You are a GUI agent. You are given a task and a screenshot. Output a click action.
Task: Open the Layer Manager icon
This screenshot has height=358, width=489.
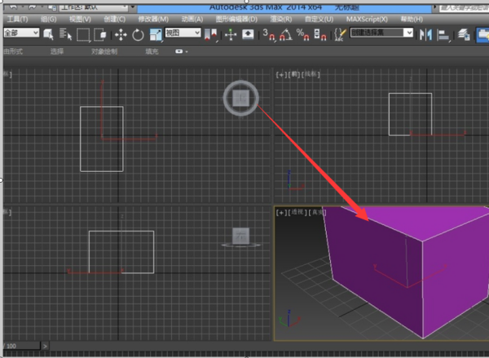464,34
